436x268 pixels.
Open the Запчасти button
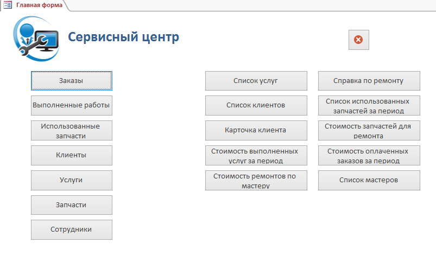[72, 205]
